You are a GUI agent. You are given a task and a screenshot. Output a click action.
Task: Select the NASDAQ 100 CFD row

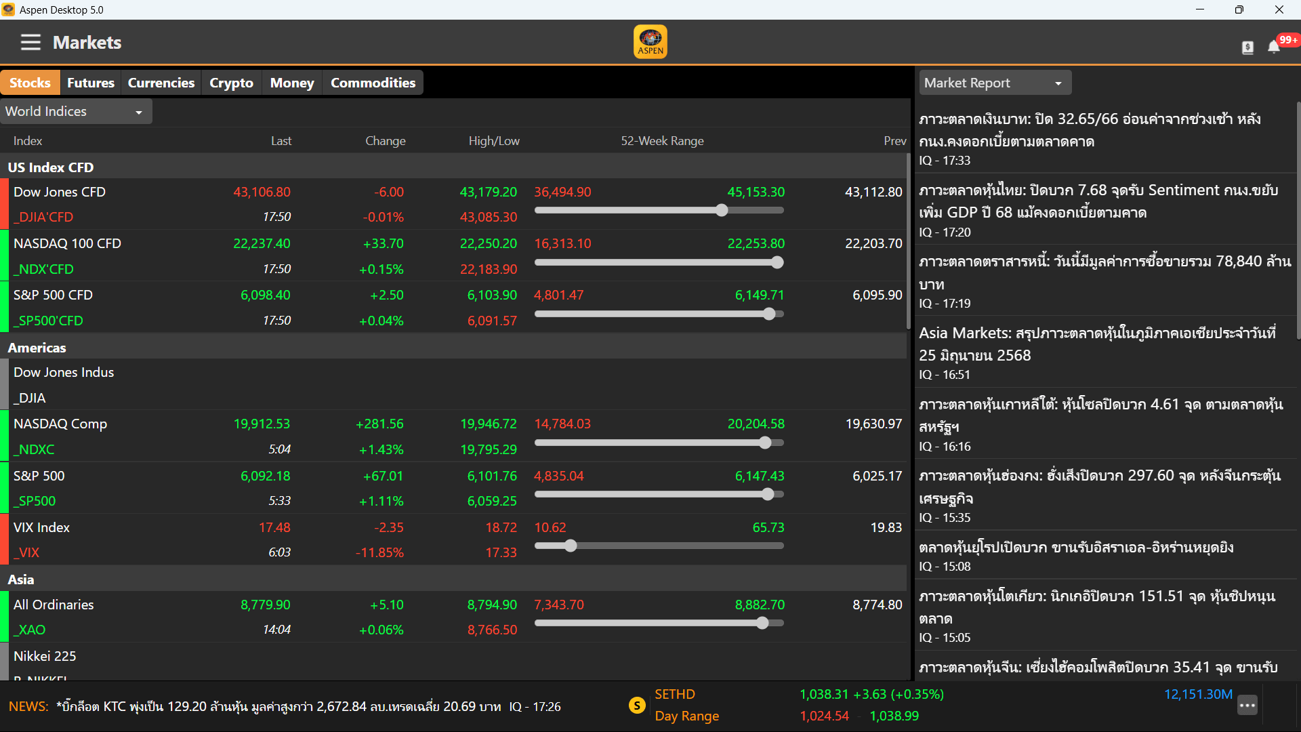453,256
